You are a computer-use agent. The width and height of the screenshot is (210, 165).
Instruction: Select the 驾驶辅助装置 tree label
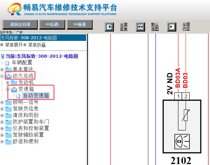click(28, 135)
